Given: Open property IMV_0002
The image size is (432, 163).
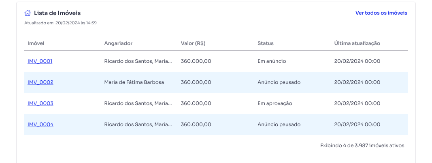Looking at the screenshot, I should (40, 82).
